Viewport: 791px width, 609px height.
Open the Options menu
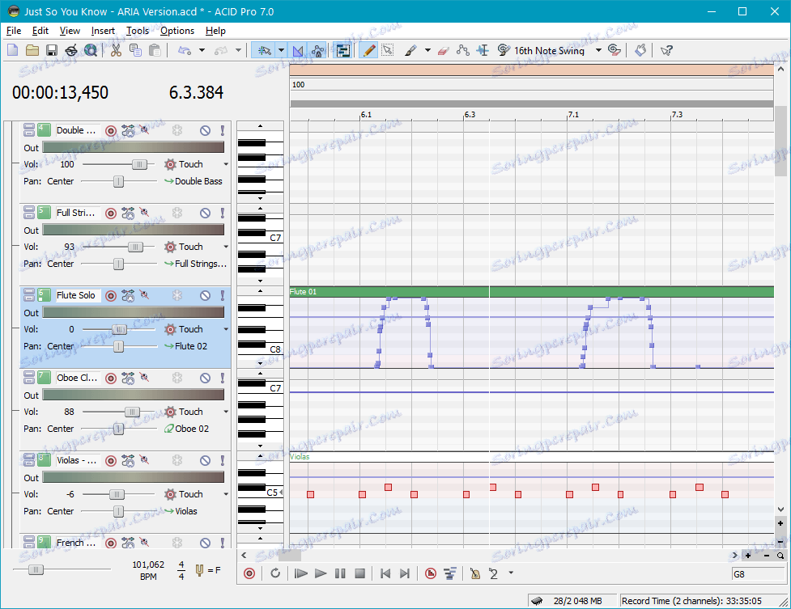click(x=177, y=31)
